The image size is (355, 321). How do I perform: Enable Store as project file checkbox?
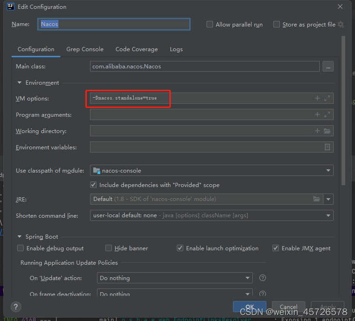277,24
